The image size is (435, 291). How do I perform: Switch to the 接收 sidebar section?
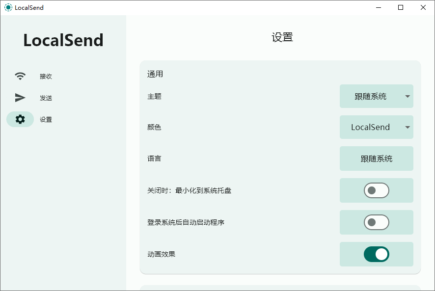(x=46, y=76)
